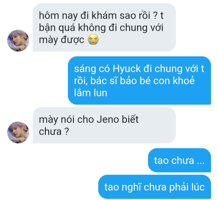Tap the lower sender avatar photo

(18, 132)
